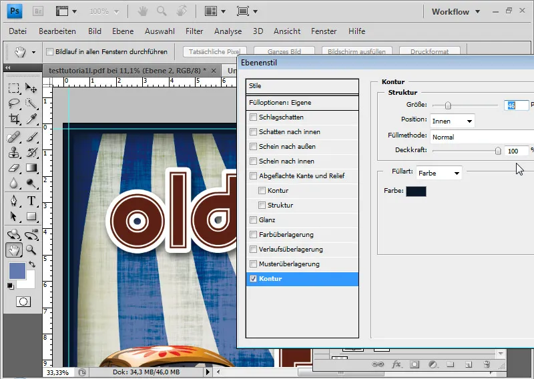The width and height of the screenshot is (534, 379).
Task: Open the Fenster menu
Action: click(x=324, y=31)
